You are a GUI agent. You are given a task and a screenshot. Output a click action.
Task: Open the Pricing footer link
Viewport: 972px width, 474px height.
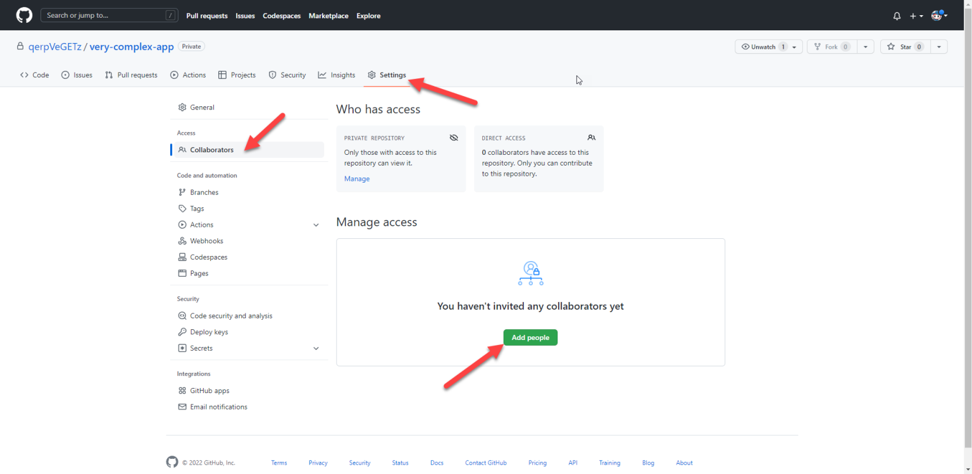pyautogui.click(x=537, y=463)
